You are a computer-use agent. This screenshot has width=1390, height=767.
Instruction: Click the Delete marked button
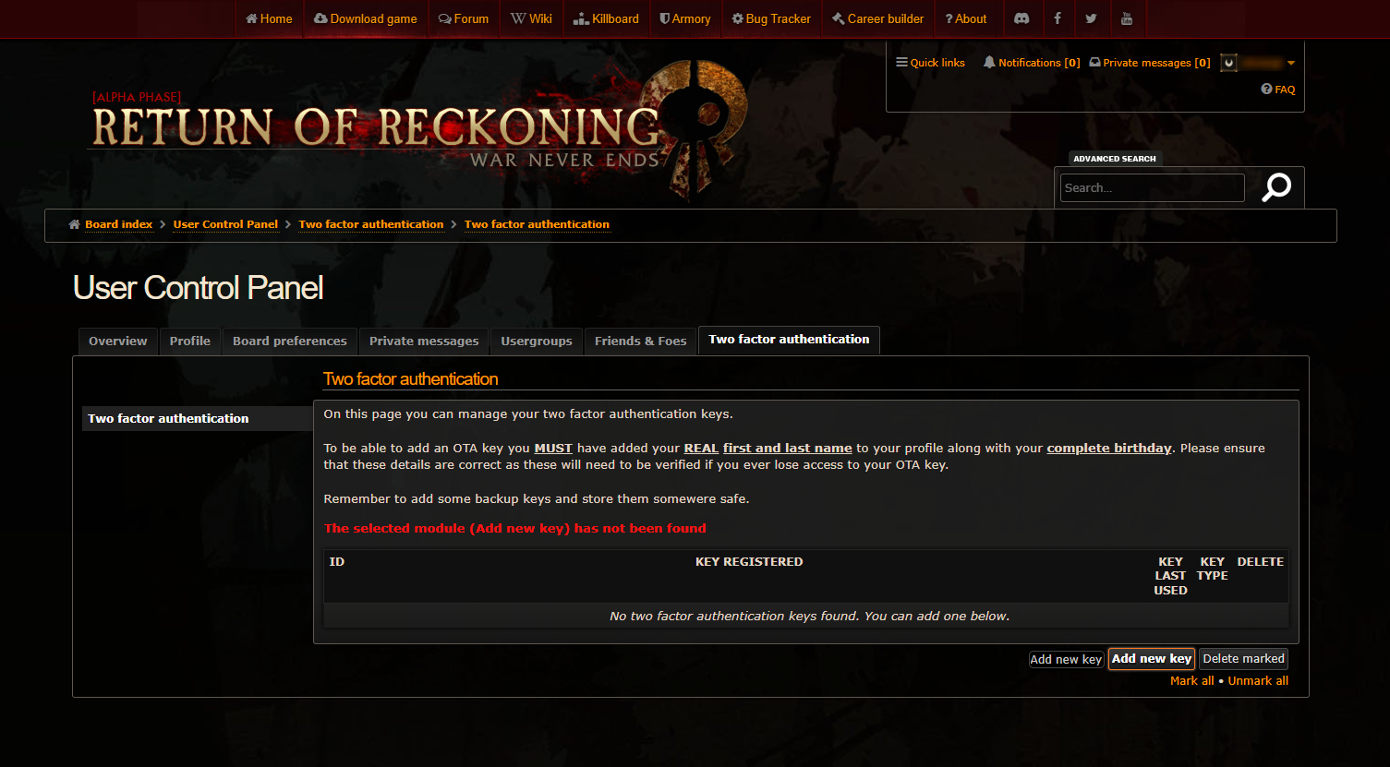[1244, 659]
